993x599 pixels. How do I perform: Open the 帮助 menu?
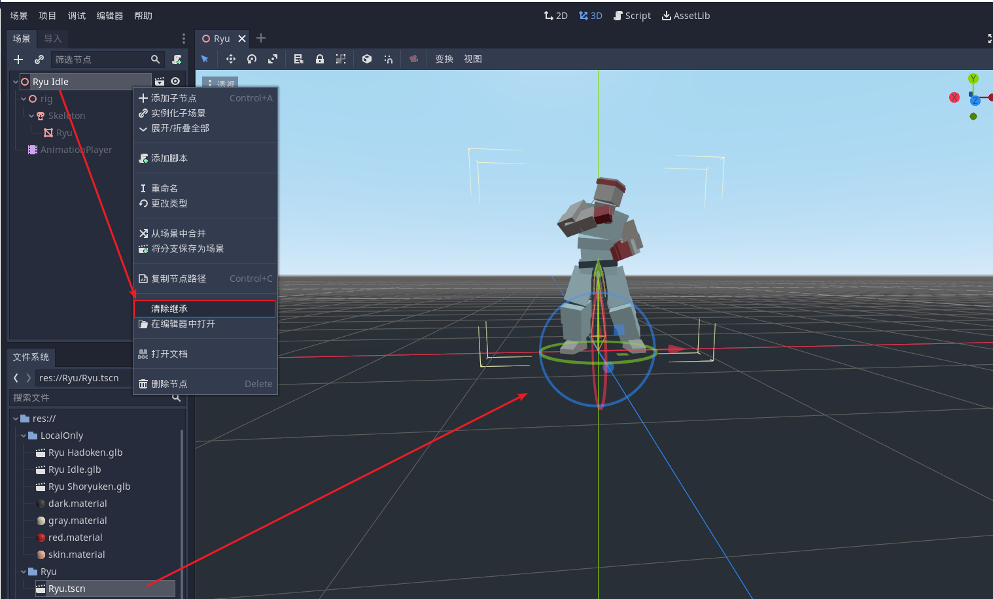(143, 16)
